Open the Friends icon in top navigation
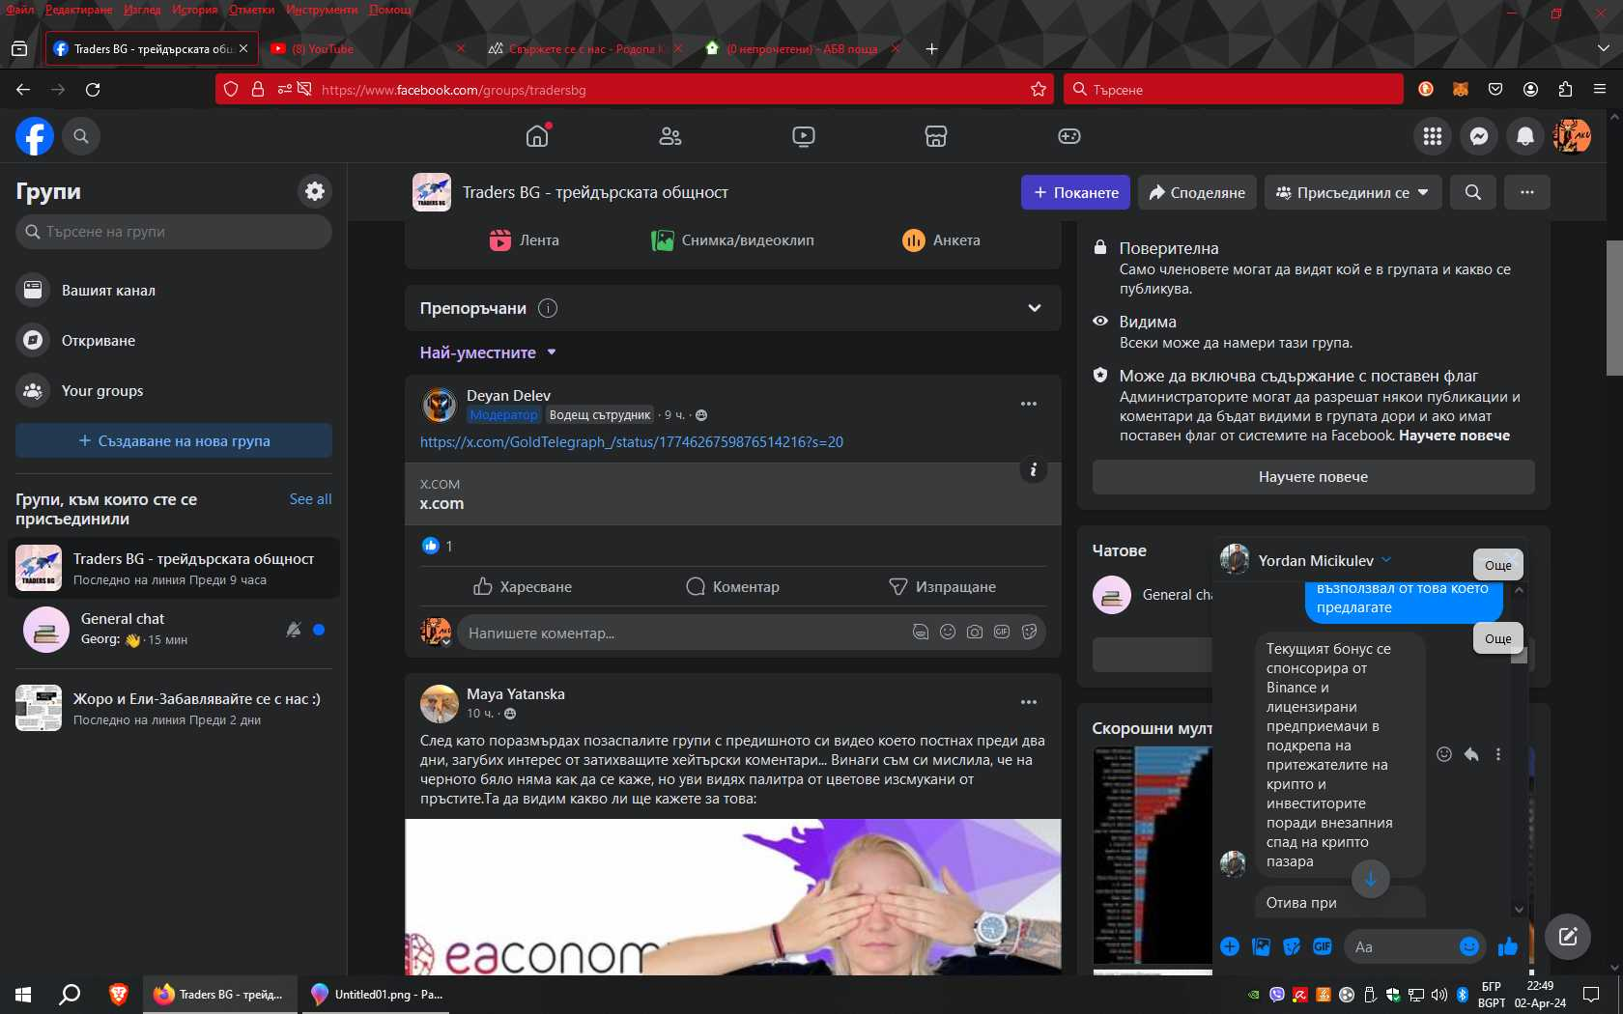The height and width of the screenshot is (1014, 1623). (669, 136)
